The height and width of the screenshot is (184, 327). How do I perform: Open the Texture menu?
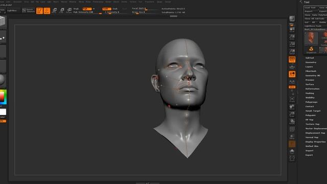(x=133, y=2)
